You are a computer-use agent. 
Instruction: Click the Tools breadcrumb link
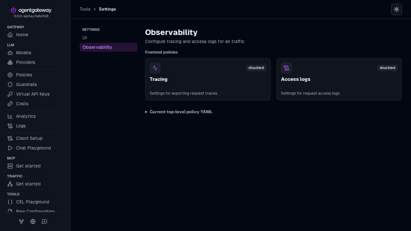[85, 9]
